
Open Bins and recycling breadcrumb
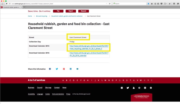[42, 16]
